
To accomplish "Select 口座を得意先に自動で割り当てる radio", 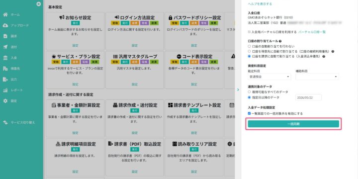I will click(249, 51).
